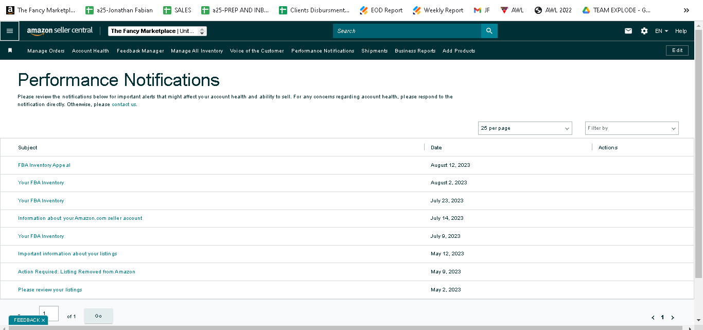Image resolution: width=703 pixels, height=330 pixels.
Task: Click the Subject column header
Action: [28, 148]
